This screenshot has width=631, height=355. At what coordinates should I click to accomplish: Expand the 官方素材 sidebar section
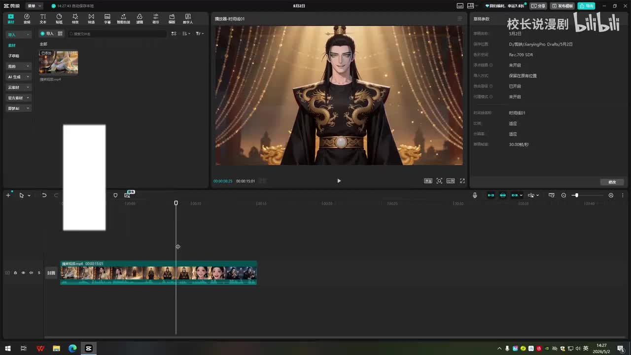pos(18,98)
